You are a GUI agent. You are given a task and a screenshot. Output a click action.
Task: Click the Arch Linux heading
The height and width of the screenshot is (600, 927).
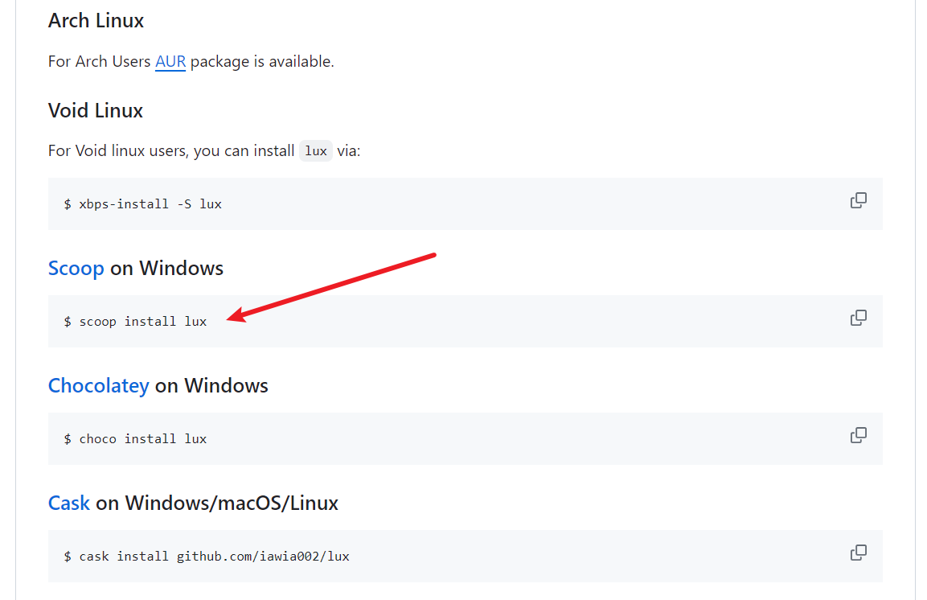(96, 21)
